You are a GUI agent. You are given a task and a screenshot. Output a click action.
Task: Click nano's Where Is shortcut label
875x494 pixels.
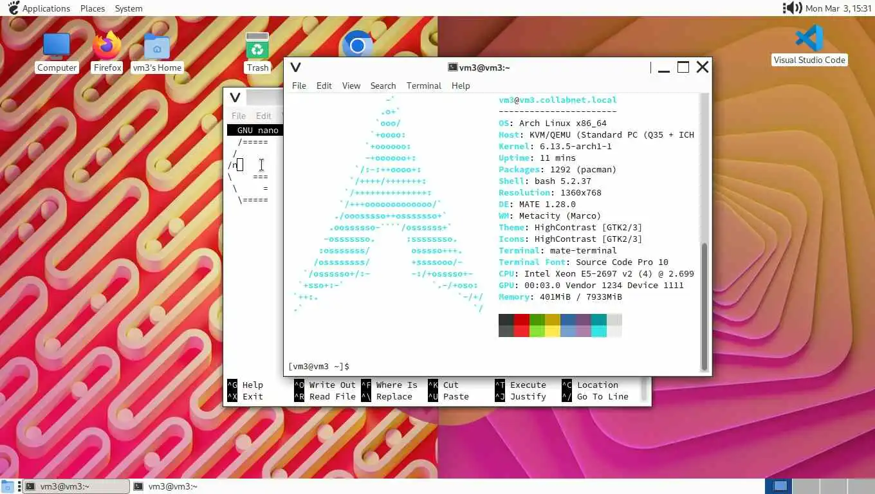point(397,385)
